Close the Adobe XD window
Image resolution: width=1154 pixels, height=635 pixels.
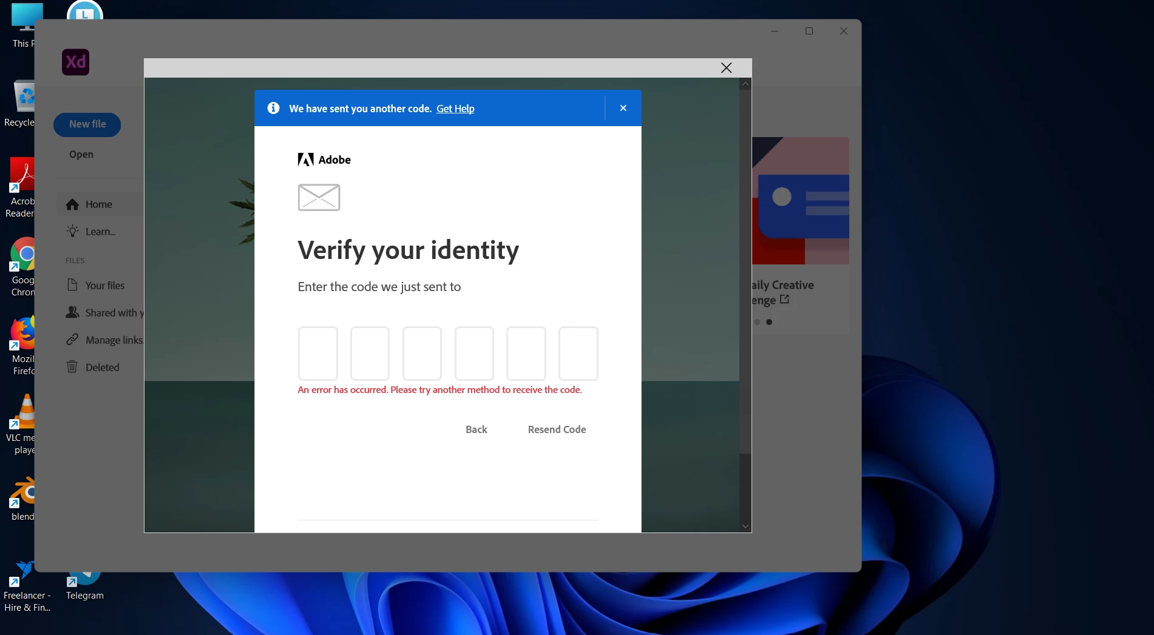coord(844,31)
